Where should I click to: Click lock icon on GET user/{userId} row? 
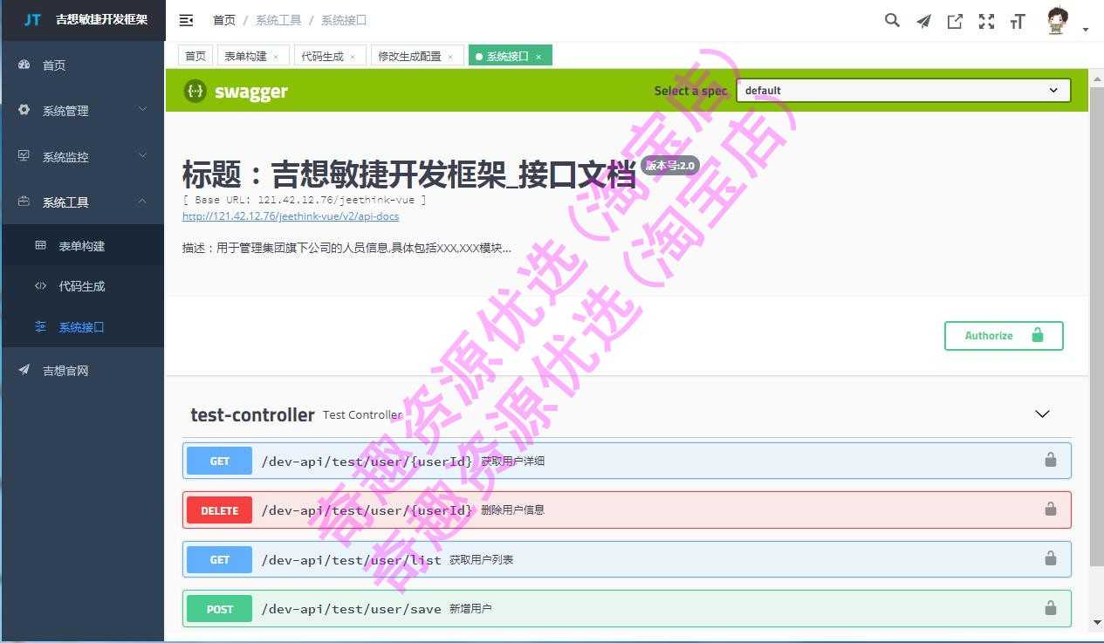tap(1051, 460)
